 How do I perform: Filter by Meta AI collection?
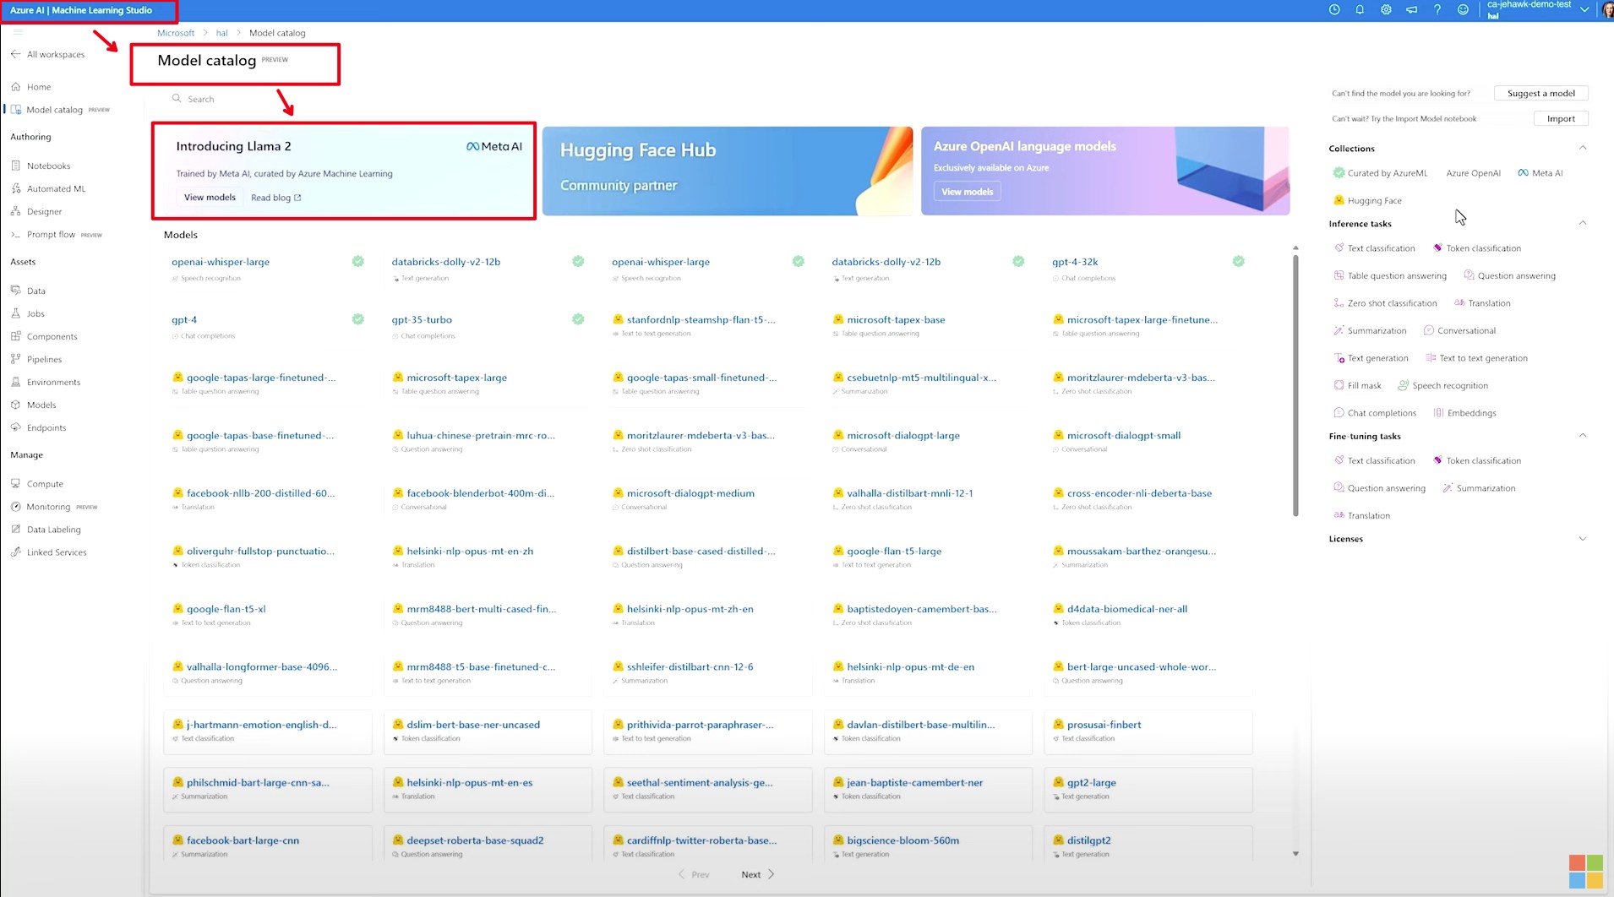[1540, 173]
